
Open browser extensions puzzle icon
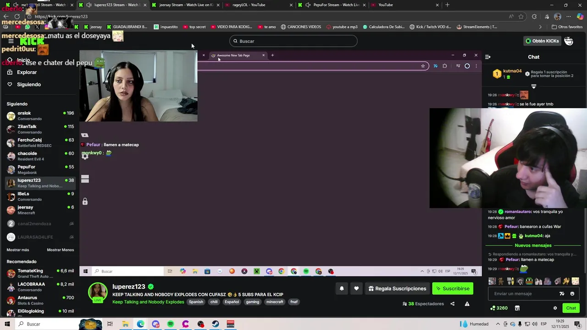click(x=534, y=16)
